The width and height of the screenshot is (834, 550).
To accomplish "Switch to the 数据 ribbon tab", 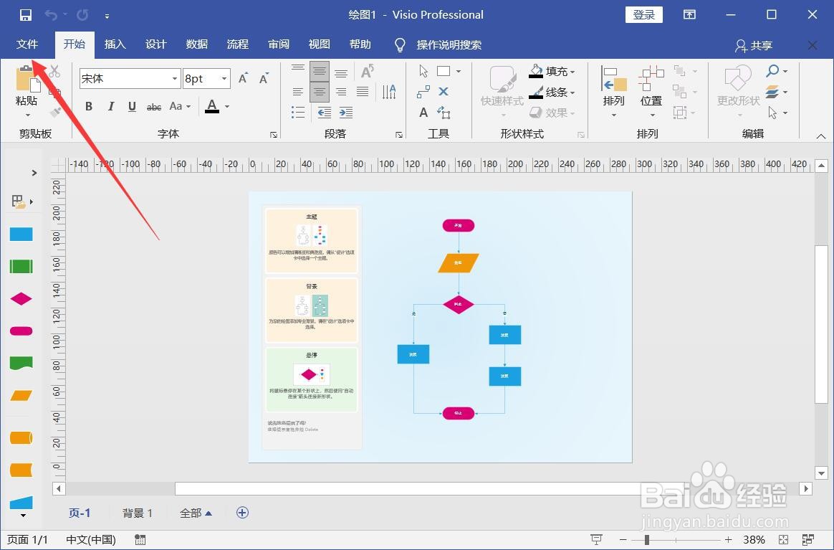I will (x=197, y=44).
